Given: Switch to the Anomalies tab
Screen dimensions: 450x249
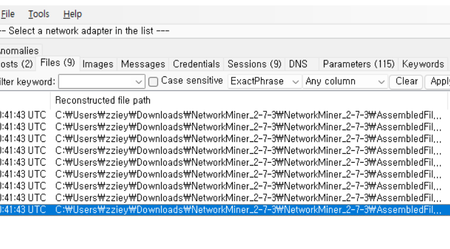Looking at the screenshot, I should point(20,51).
